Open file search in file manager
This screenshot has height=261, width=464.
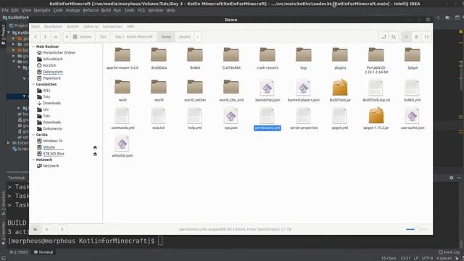point(394,37)
